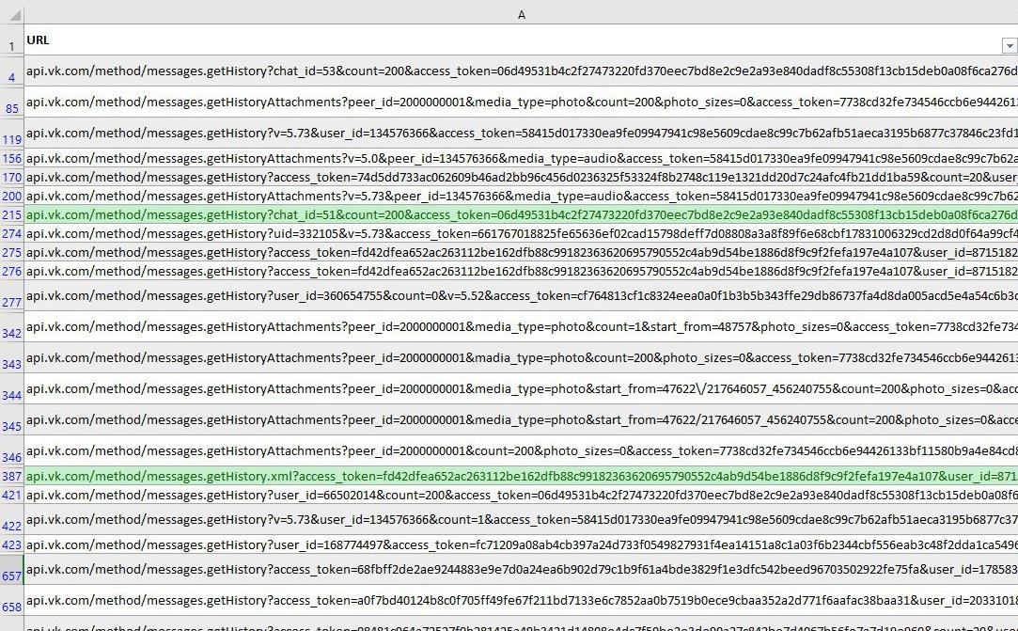Click the cell with getHistory?user_id=360654755
Image resolution: width=1018 pixels, height=631 pixels.
click(521, 295)
